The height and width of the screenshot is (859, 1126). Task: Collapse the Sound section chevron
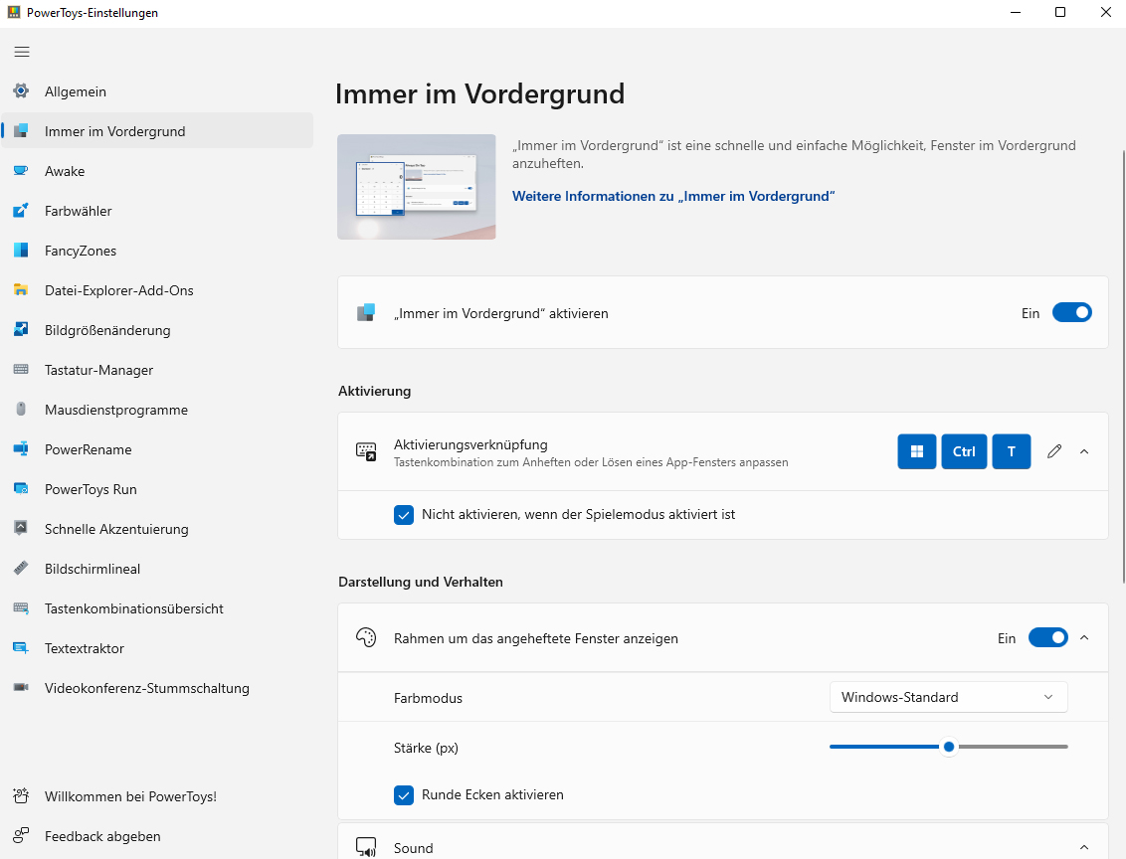(x=1084, y=847)
